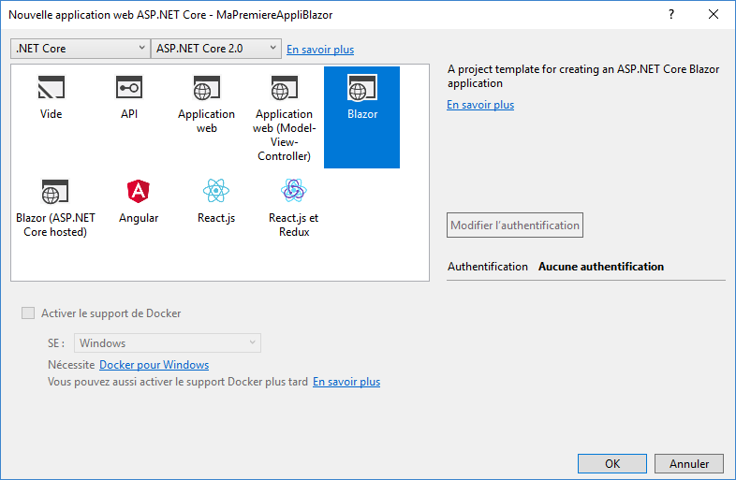The height and width of the screenshot is (480, 736).
Task: Open the .NET Core framework dropdown
Action: 81,49
